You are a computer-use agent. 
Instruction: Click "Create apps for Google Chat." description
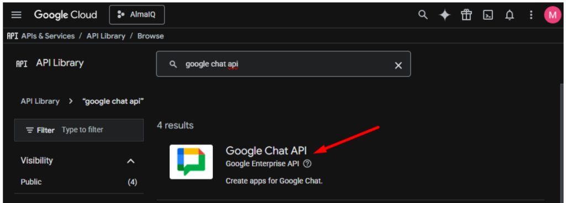click(x=274, y=181)
